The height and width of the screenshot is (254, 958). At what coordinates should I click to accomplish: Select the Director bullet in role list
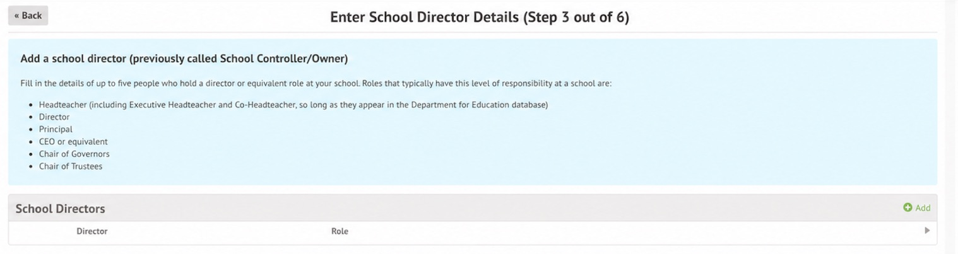coord(54,117)
